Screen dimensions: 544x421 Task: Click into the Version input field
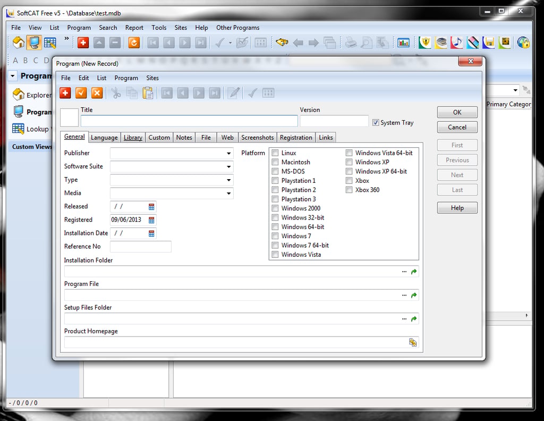(x=334, y=121)
